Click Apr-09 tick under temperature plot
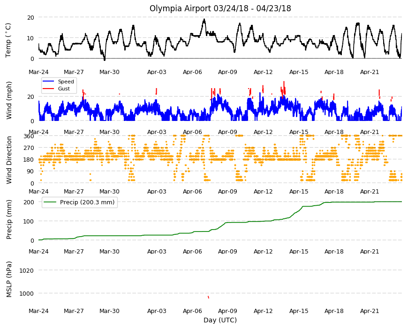Screen dimensions: 408x328 227,72
